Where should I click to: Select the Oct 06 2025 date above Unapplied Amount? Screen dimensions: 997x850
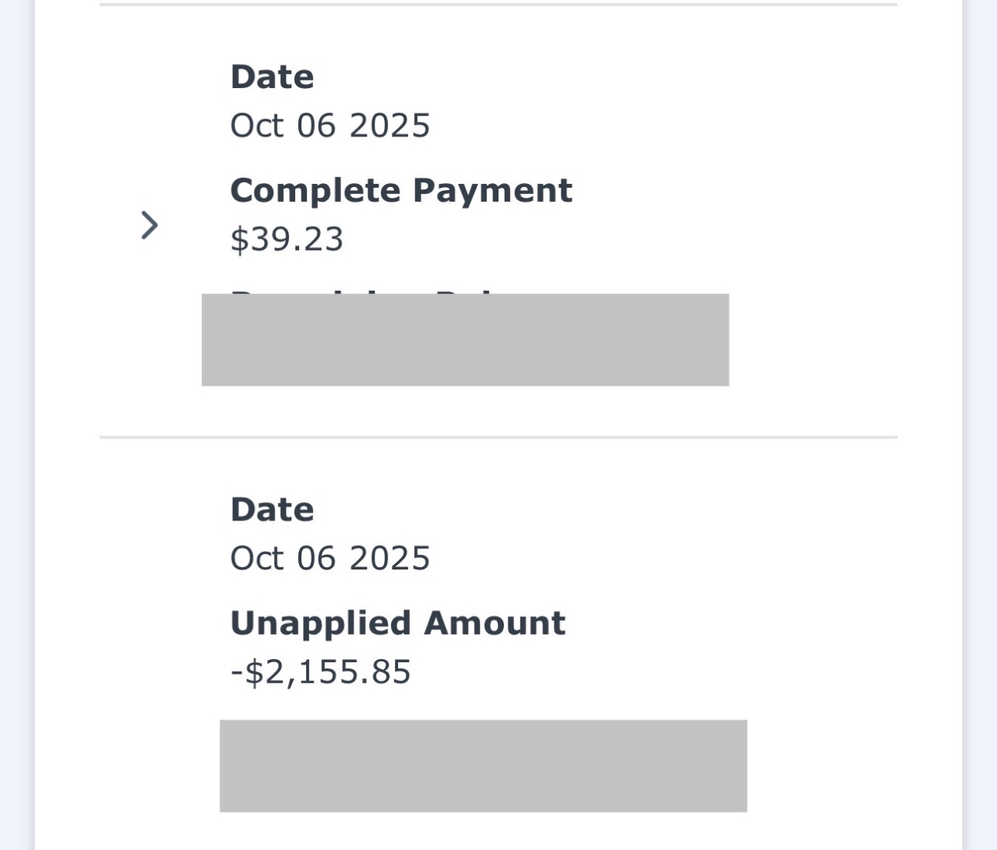click(329, 559)
